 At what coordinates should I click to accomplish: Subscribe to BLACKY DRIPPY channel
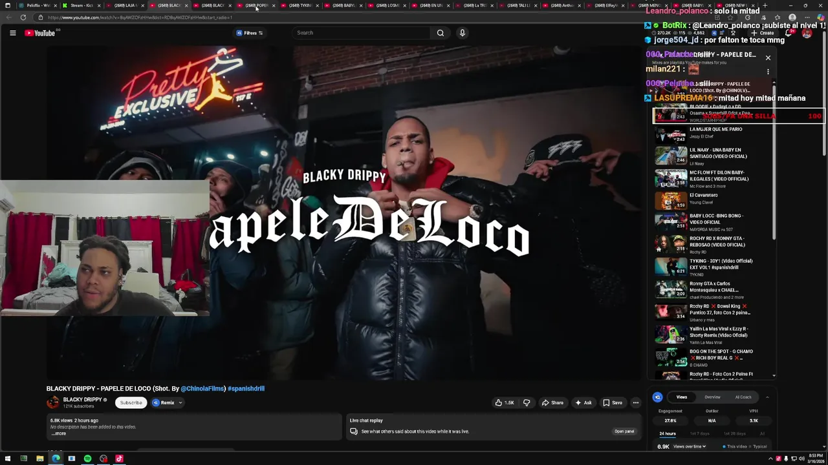pos(131,403)
